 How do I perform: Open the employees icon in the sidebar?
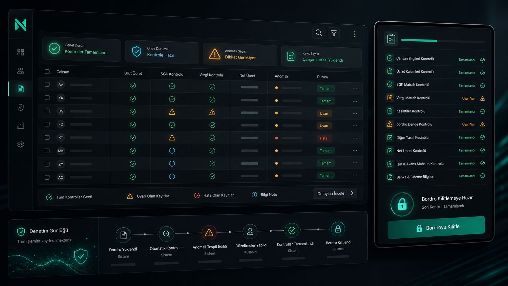(x=21, y=71)
